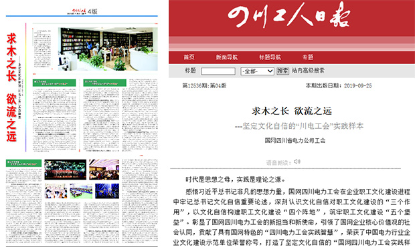Click the small newspaper logo beside 4版
The image size is (415, 247).
[79, 11]
